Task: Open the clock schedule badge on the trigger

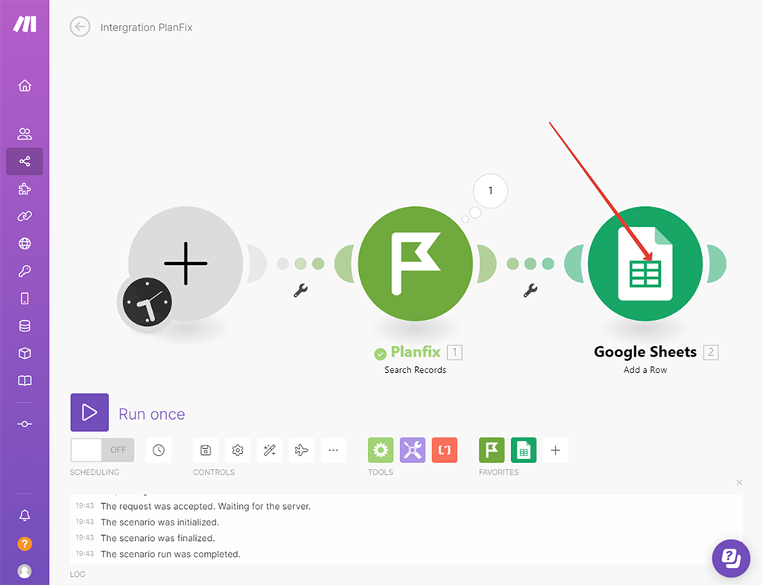Action: (x=147, y=301)
